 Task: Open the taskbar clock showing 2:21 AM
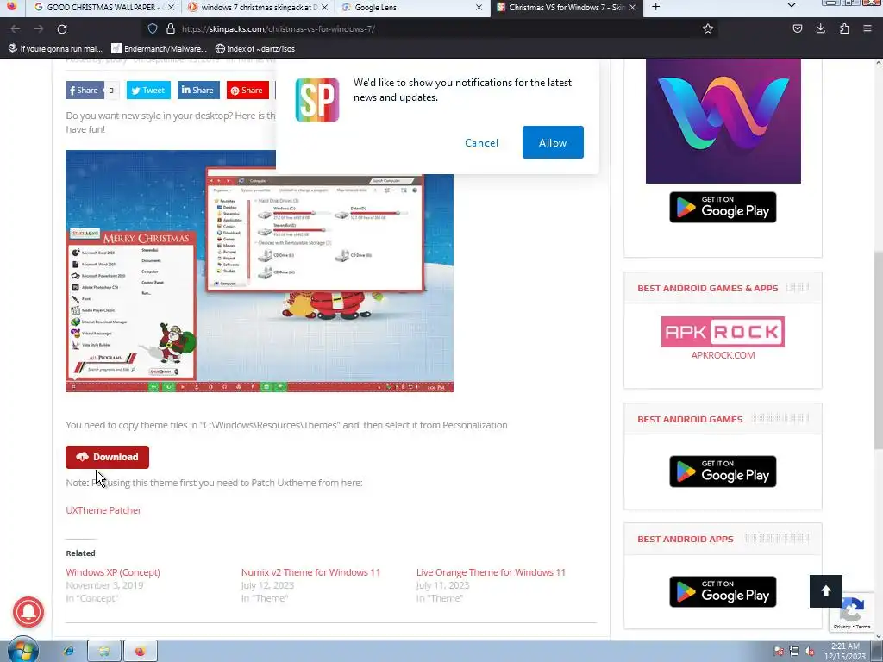(x=845, y=652)
